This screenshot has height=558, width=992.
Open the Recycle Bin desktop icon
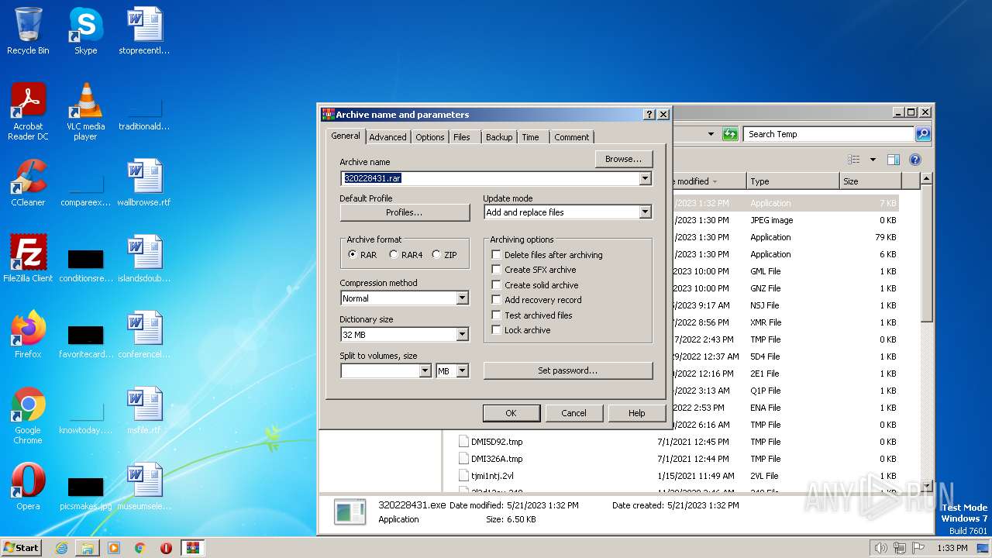(28, 31)
